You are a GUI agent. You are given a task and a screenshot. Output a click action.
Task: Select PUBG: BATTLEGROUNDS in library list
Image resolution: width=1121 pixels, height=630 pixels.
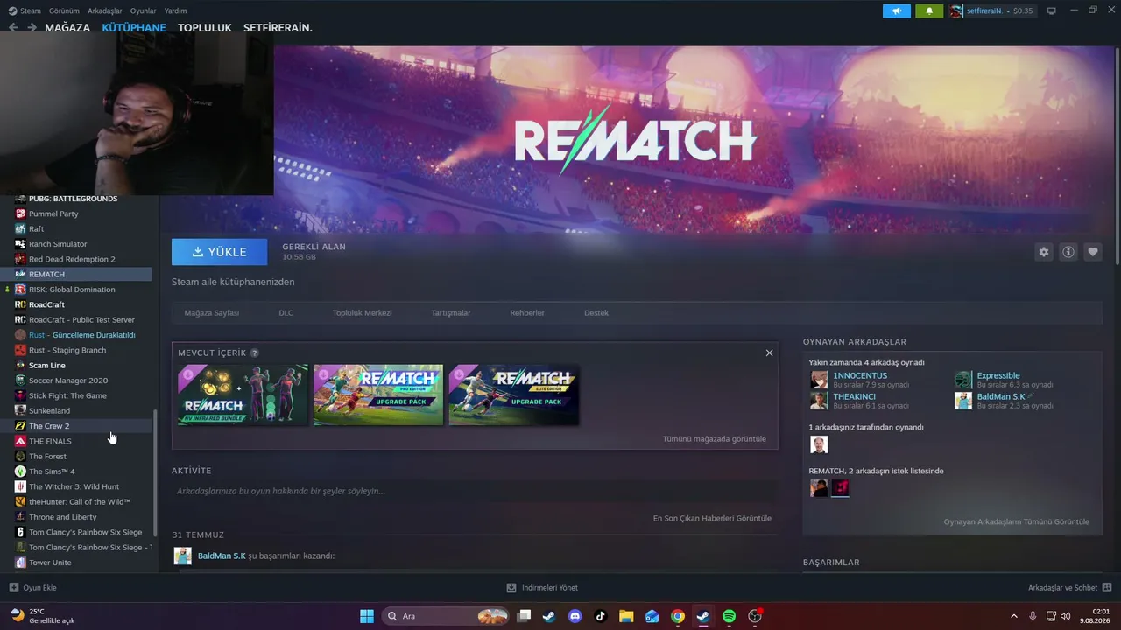[76, 199]
